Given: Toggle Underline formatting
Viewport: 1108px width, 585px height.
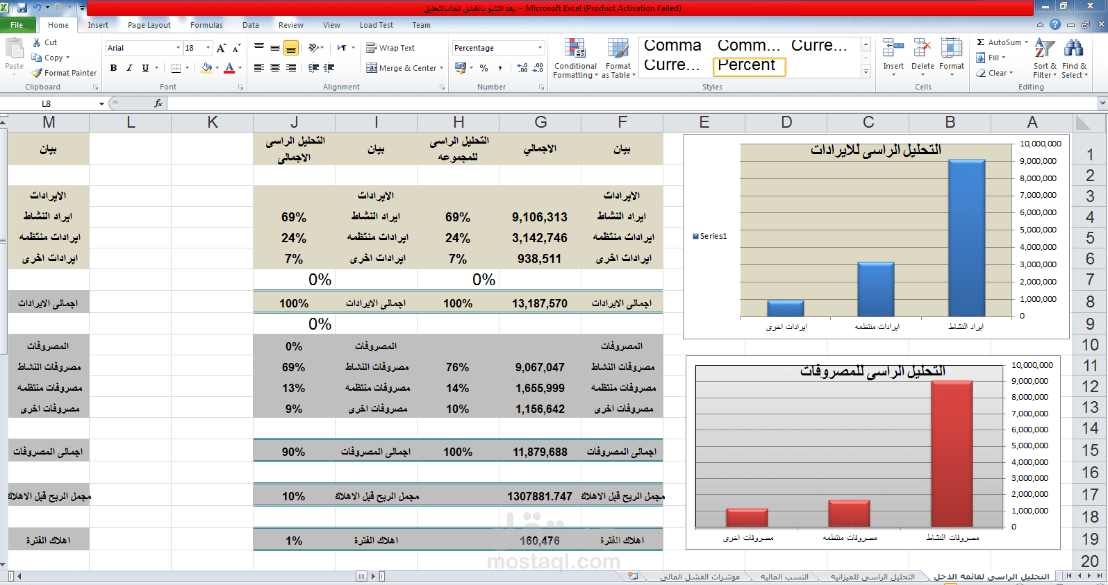Looking at the screenshot, I should click(145, 68).
